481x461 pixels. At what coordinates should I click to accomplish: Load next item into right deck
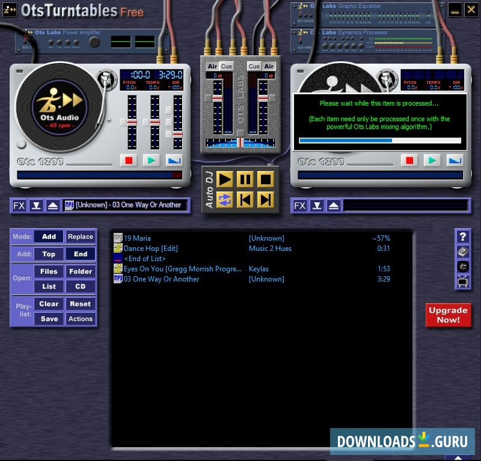[317, 205]
